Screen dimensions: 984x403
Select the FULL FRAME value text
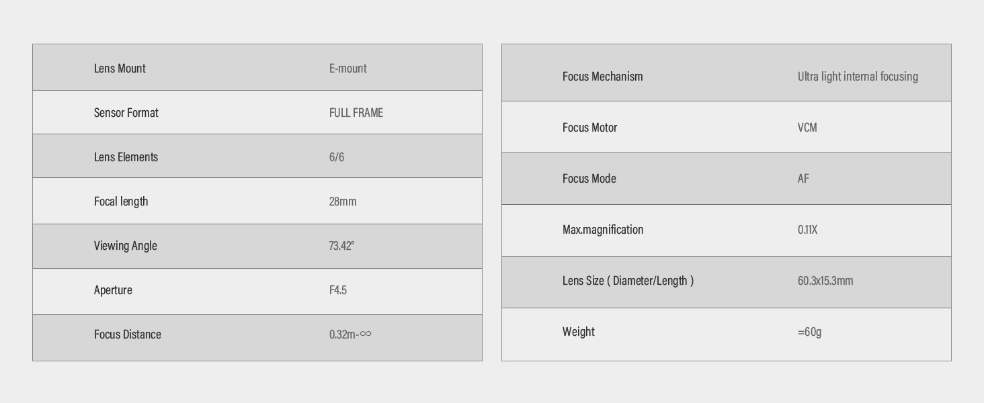coord(356,113)
